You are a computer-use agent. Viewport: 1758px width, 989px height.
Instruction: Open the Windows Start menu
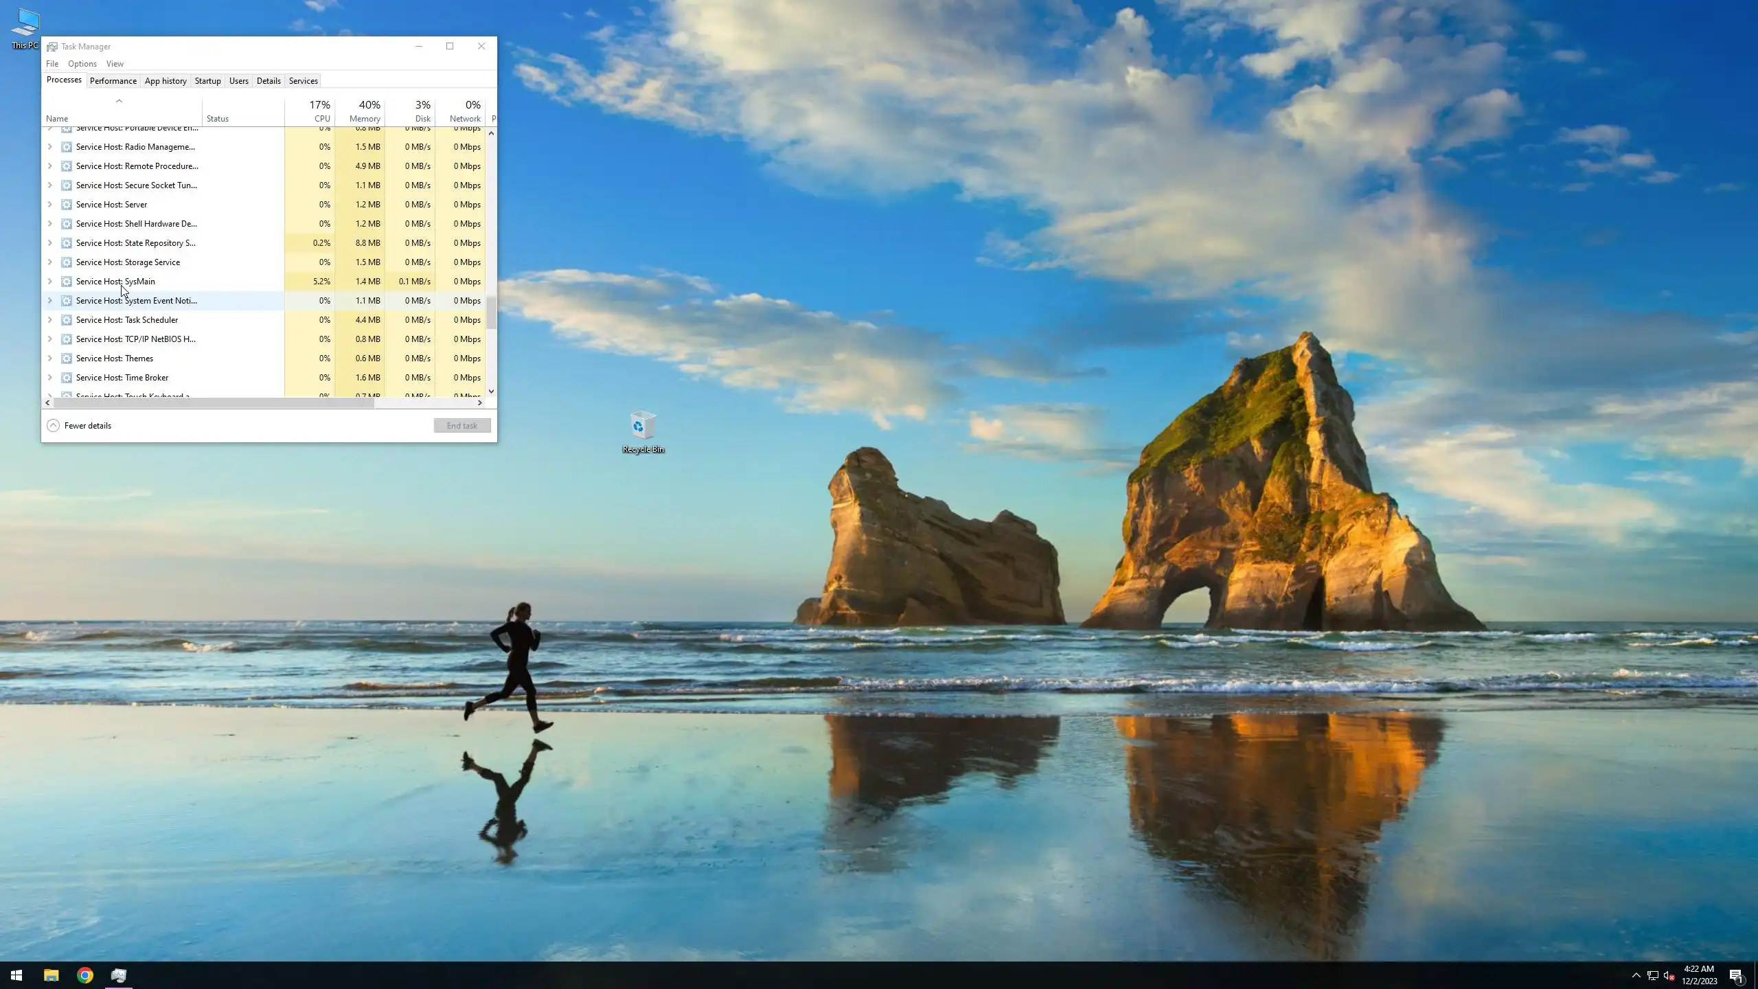point(16,975)
